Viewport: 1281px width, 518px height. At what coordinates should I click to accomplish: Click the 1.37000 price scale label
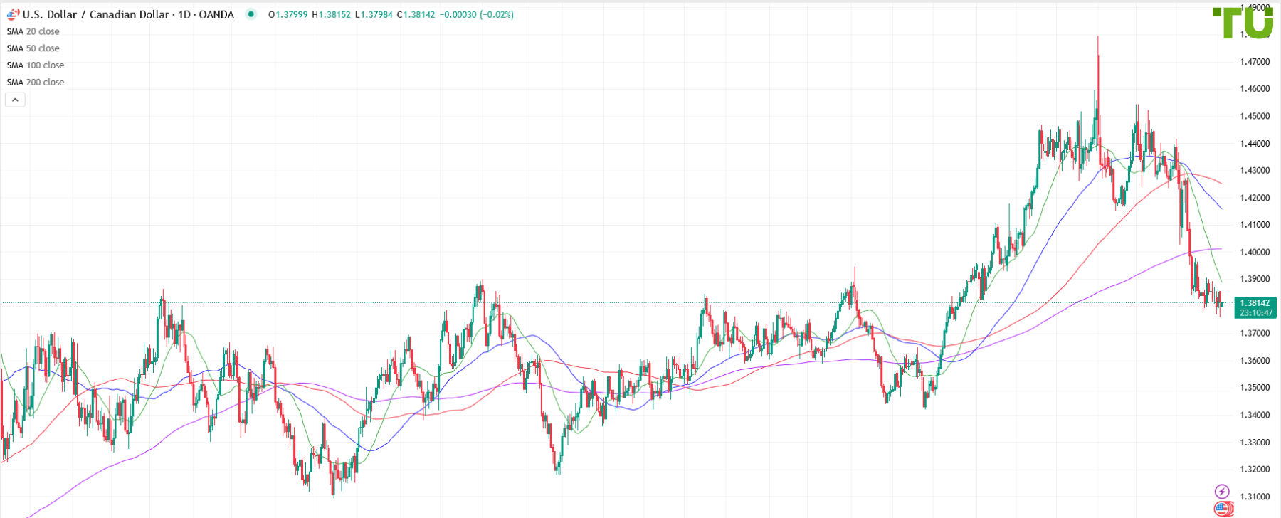point(1255,333)
